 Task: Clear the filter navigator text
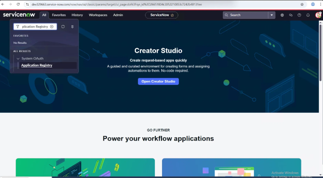(52, 27)
